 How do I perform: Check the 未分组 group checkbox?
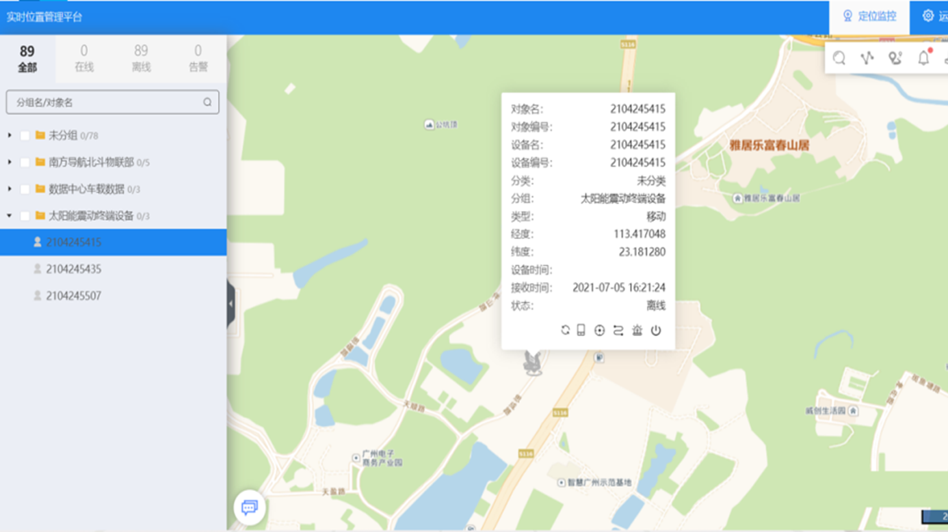[x=25, y=136]
